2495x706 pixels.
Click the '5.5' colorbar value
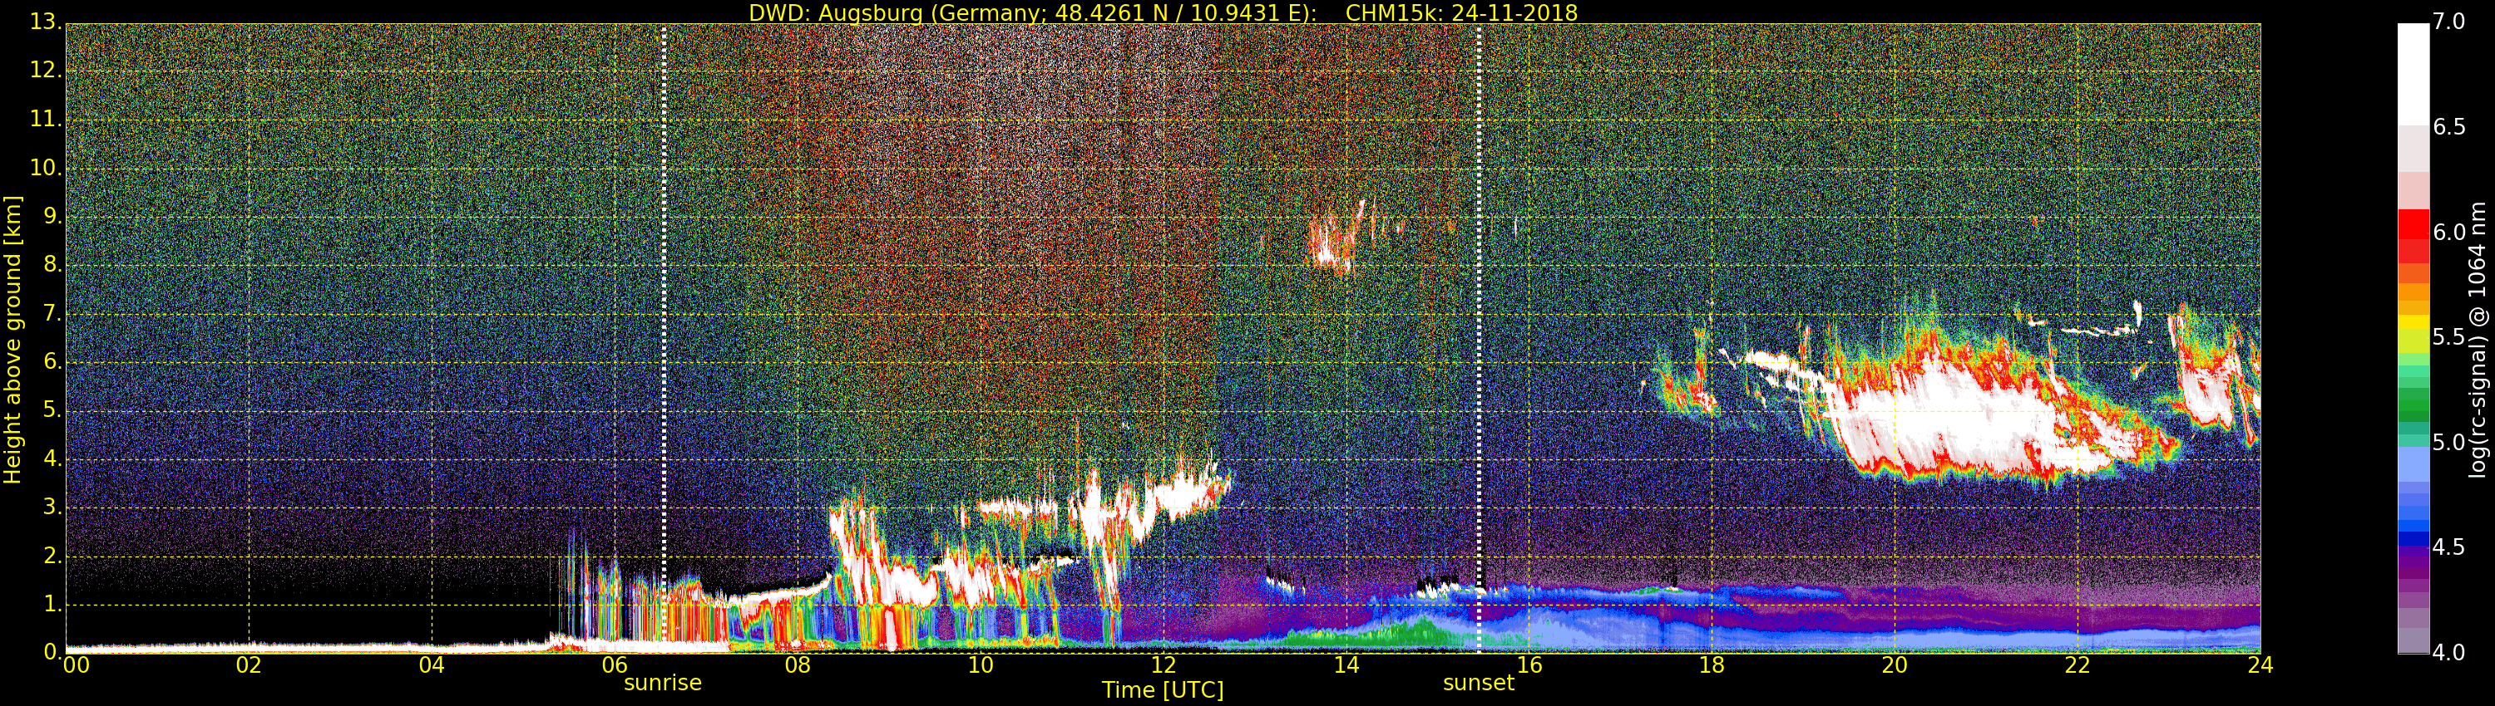click(2448, 337)
